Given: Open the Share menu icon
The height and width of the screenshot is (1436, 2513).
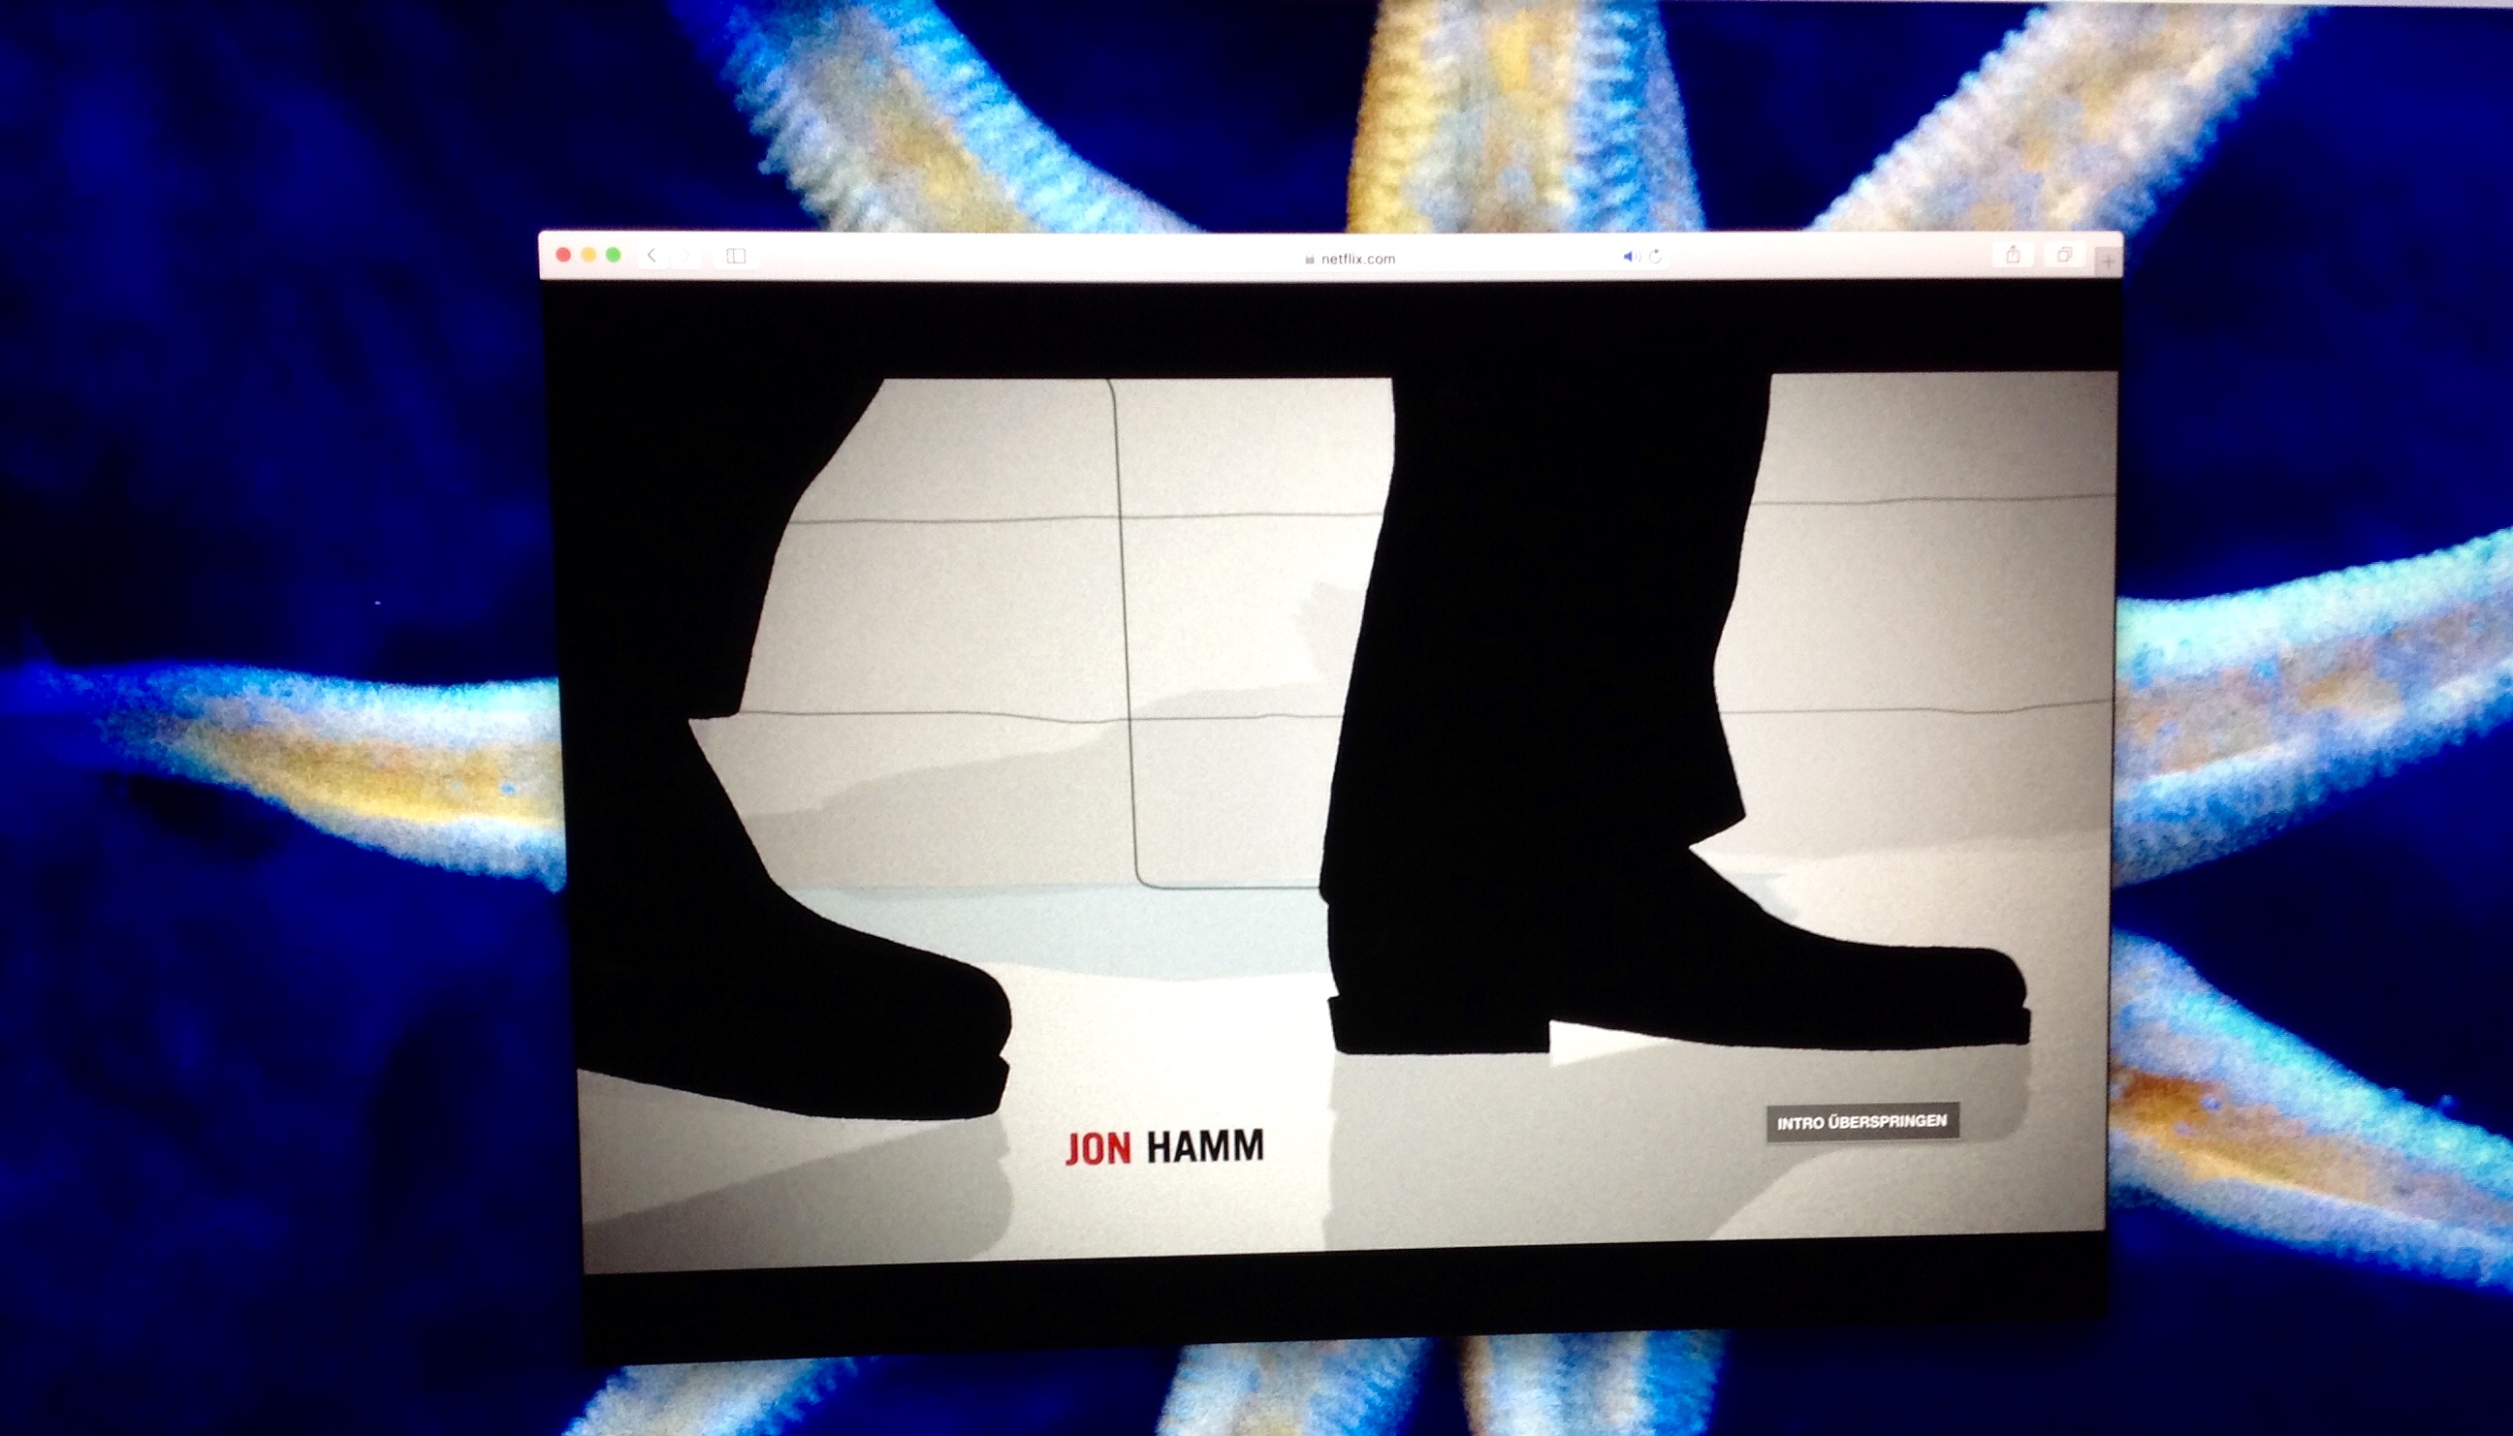Looking at the screenshot, I should tap(2013, 256).
